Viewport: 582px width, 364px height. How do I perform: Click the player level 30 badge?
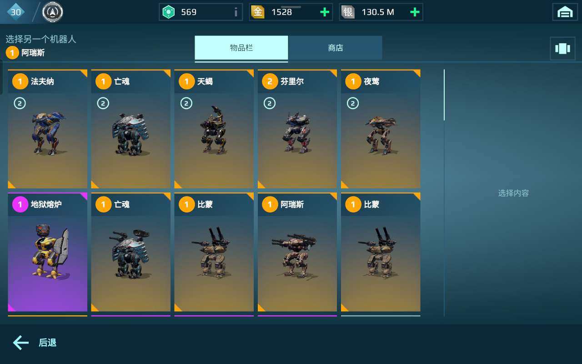[16, 12]
